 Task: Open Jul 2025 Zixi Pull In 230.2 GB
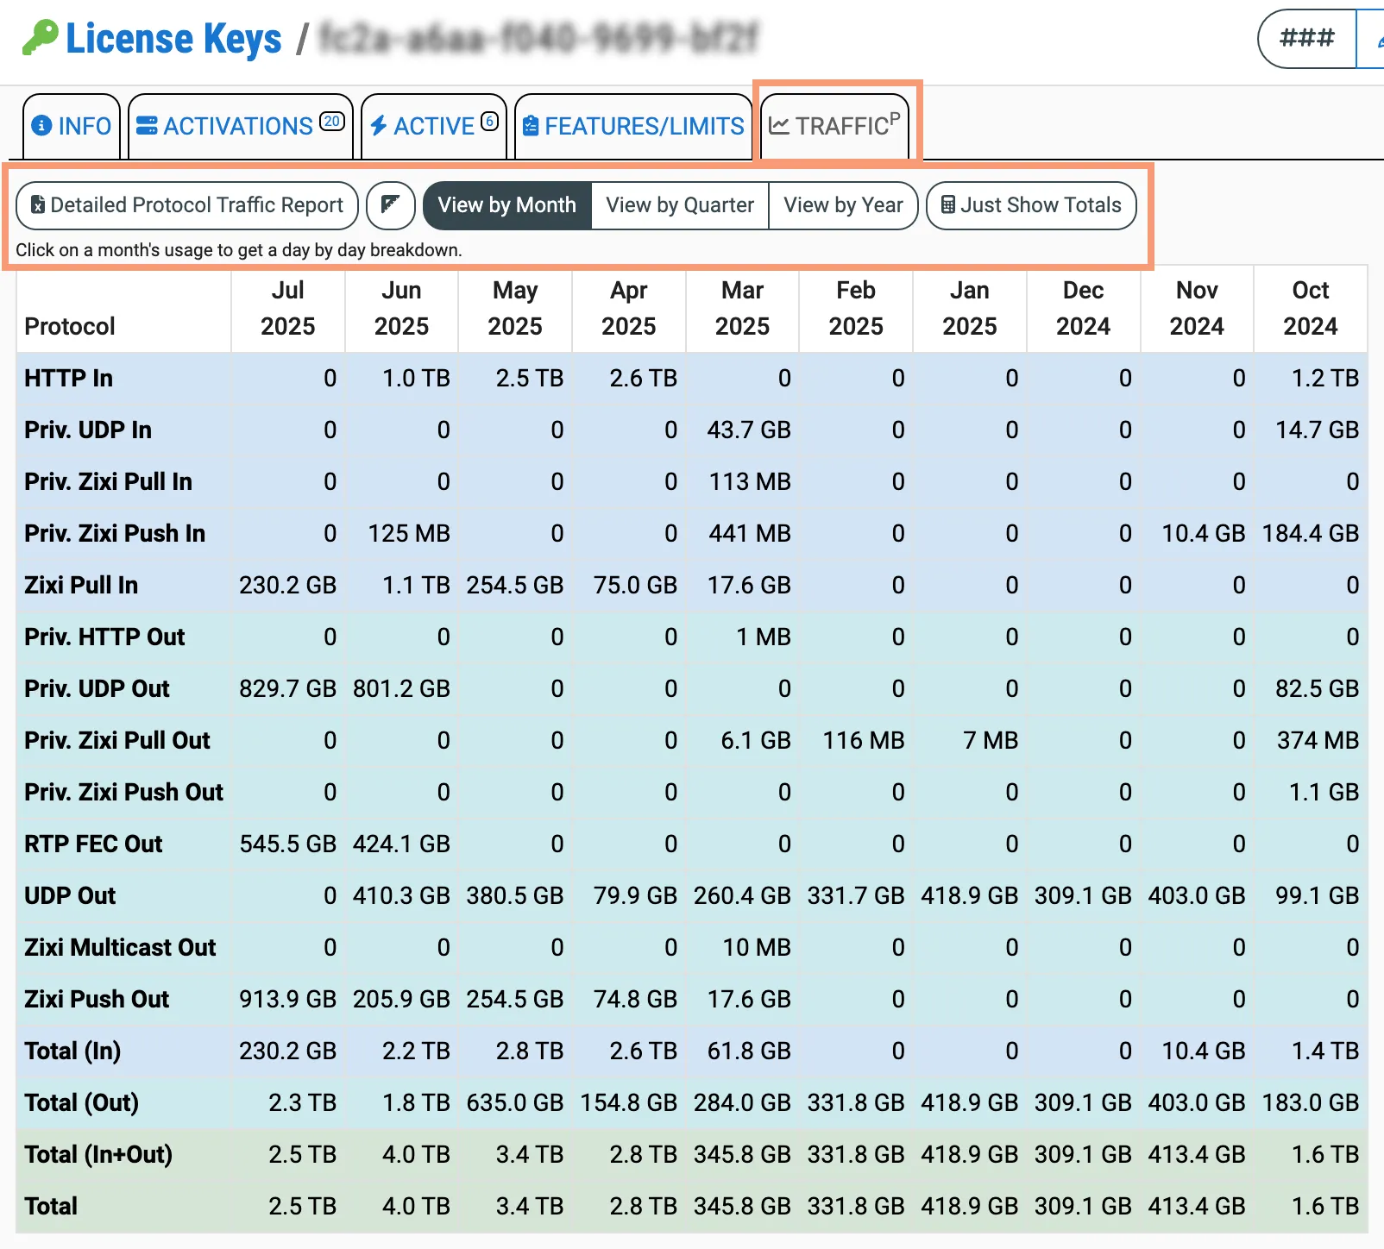tap(287, 585)
